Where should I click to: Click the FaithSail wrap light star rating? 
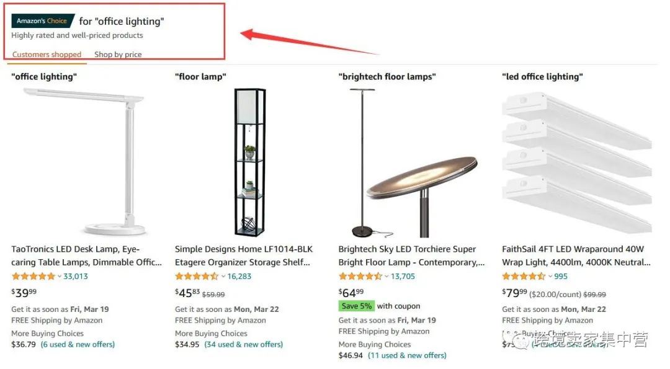(x=524, y=277)
